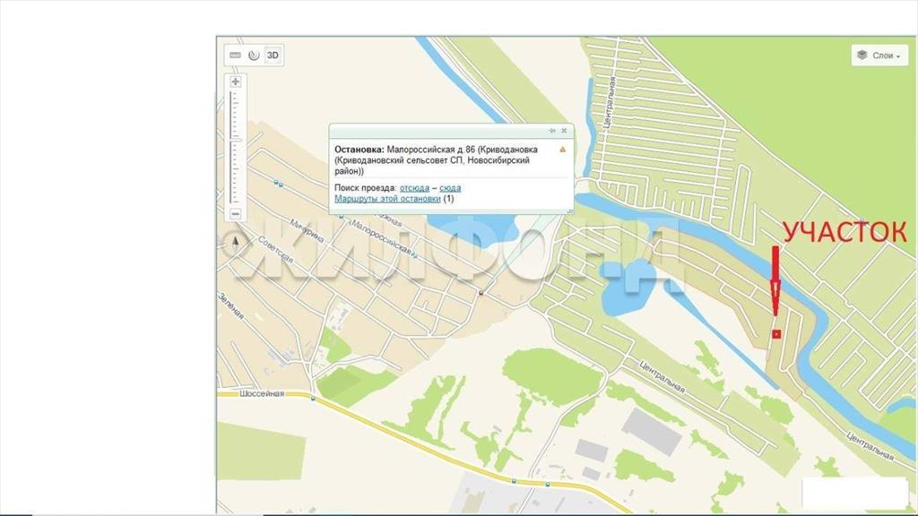Zoom in with the plus button
918x516 pixels.
coord(236,82)
